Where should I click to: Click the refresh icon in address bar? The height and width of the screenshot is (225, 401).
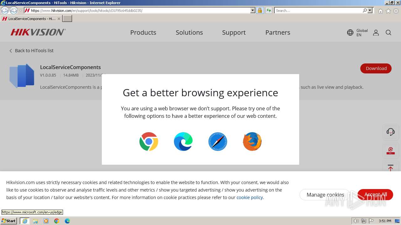(268, 11)
